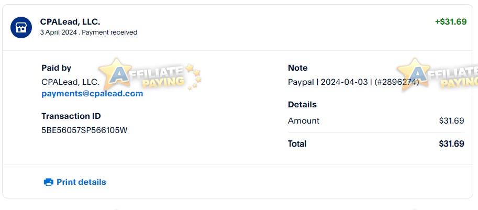Click the printer icon
The height and width of the screenshot is (210, 478).
click(x=48, y=182)
